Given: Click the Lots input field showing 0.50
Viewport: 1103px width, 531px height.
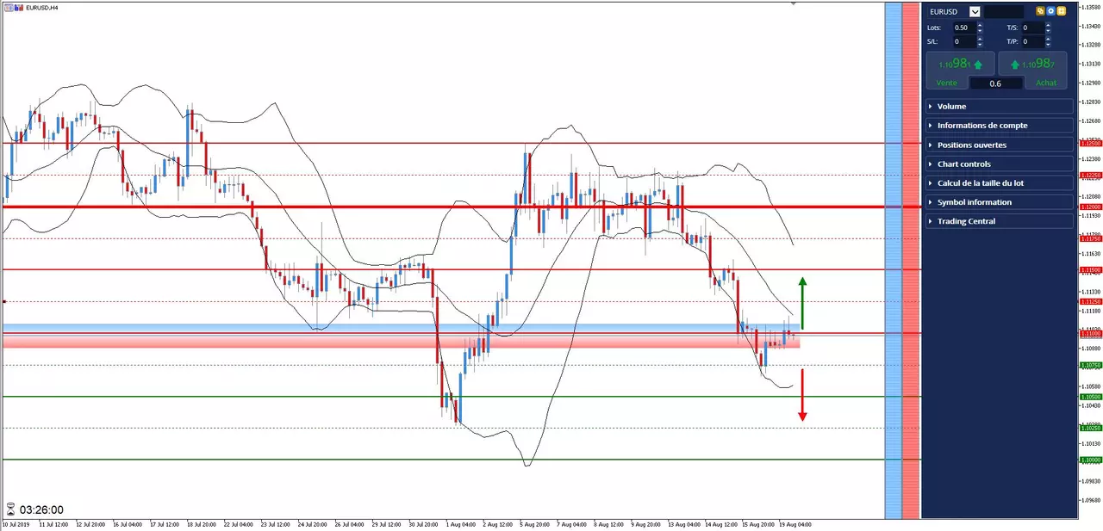Looking at the screenshot, I should (x=965, y=28).
